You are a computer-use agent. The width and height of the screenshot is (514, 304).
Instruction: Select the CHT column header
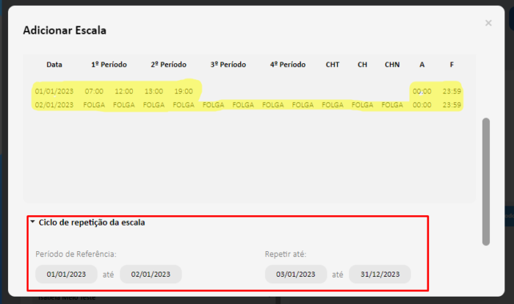[333, 65]
